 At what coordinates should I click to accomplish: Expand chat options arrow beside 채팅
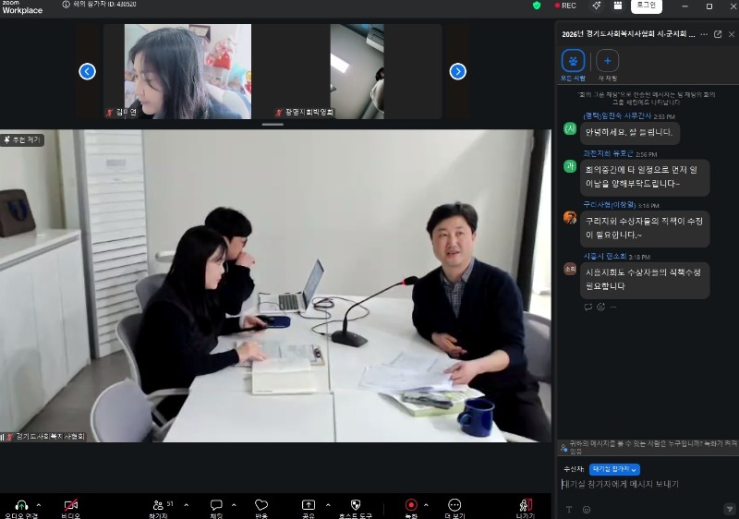pyautogui.click(x=234, y=505)
